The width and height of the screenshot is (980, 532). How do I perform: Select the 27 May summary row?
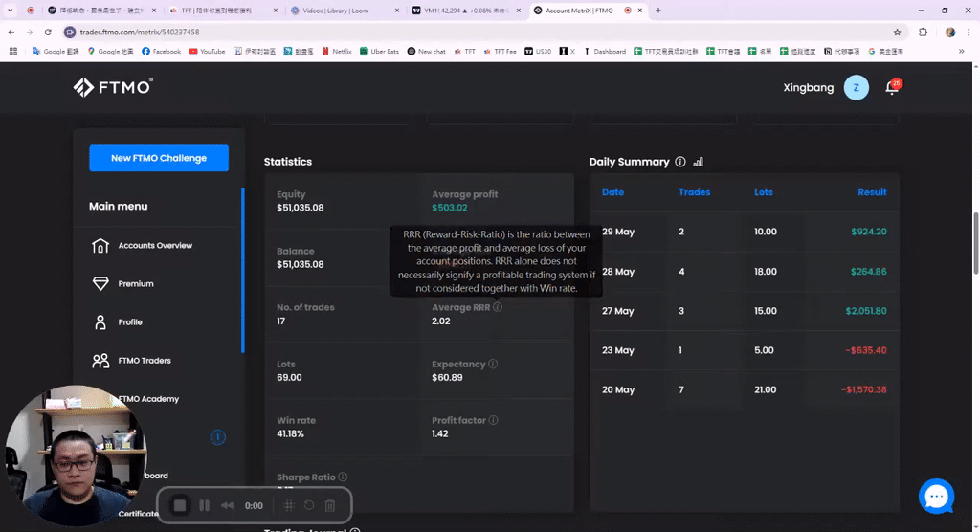tap(745, 311)
